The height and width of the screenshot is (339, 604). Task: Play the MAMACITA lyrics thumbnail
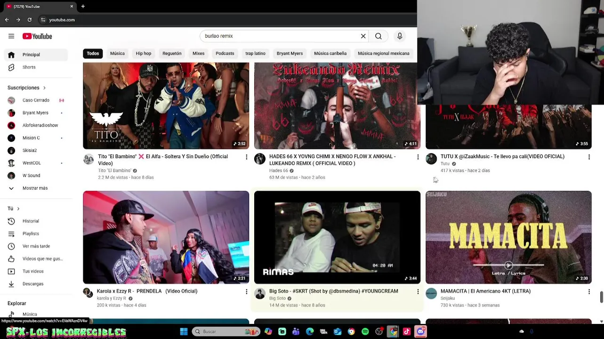click(508, 237)
